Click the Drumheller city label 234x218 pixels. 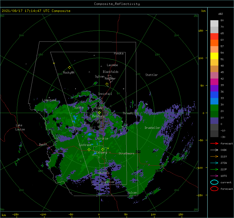coord(152,128)
